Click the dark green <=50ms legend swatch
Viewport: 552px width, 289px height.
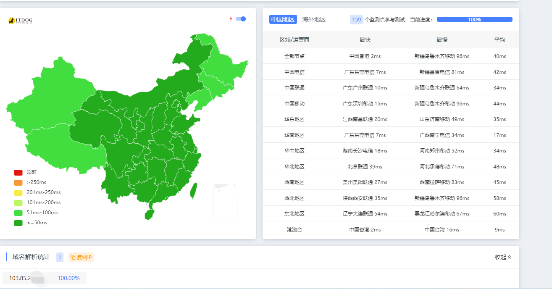point(18,223)
